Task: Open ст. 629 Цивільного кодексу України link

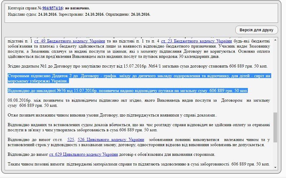Action: 84,154
